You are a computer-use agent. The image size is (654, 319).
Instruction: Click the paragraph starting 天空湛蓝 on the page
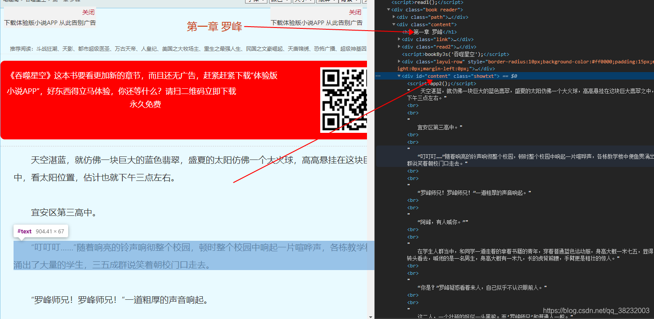coord(190,169)
